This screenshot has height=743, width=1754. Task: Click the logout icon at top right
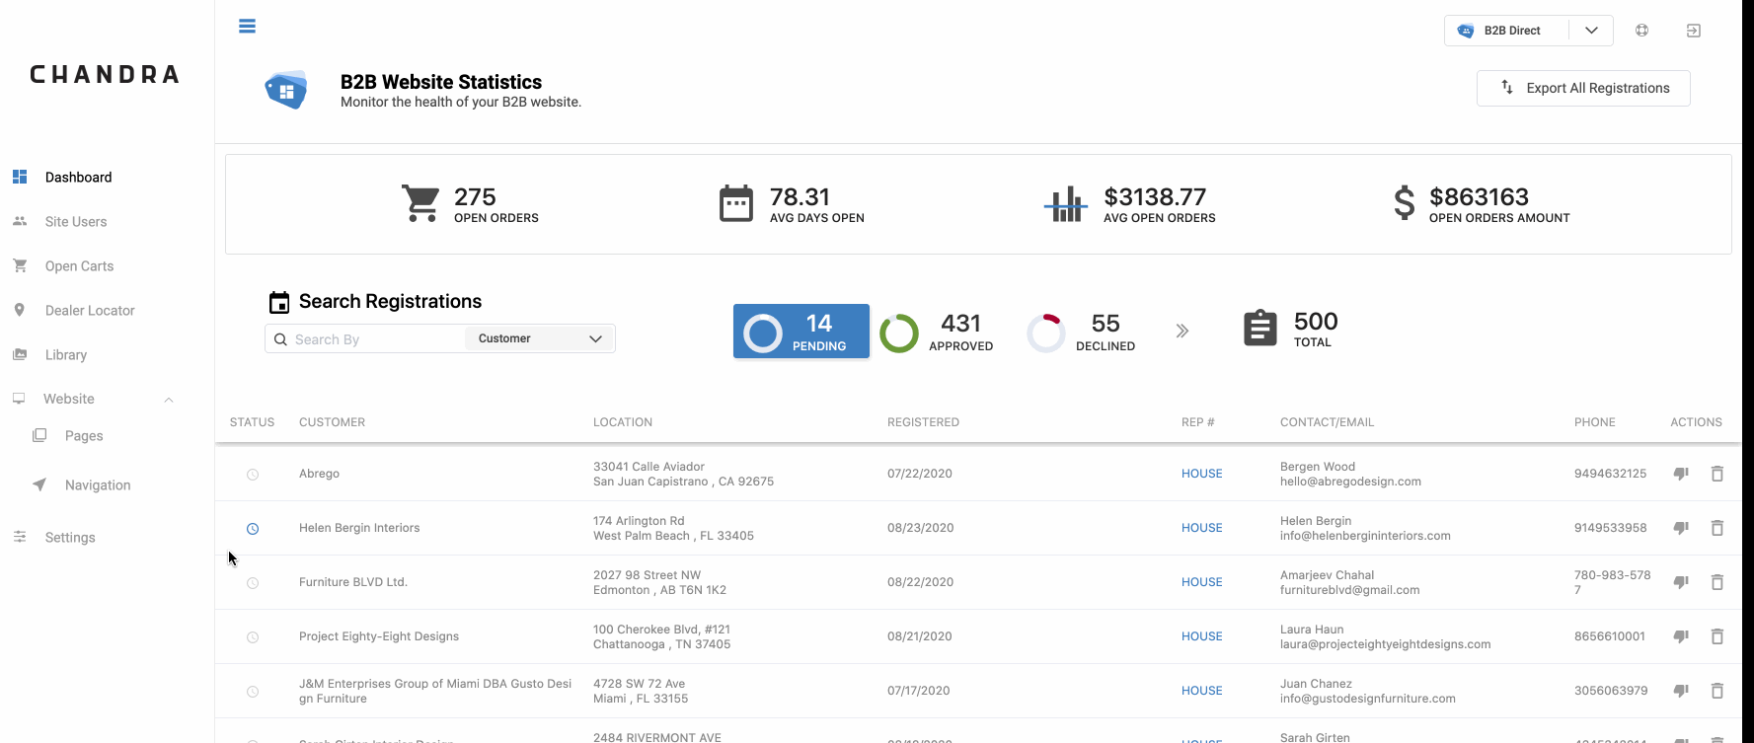point(1694,31)
